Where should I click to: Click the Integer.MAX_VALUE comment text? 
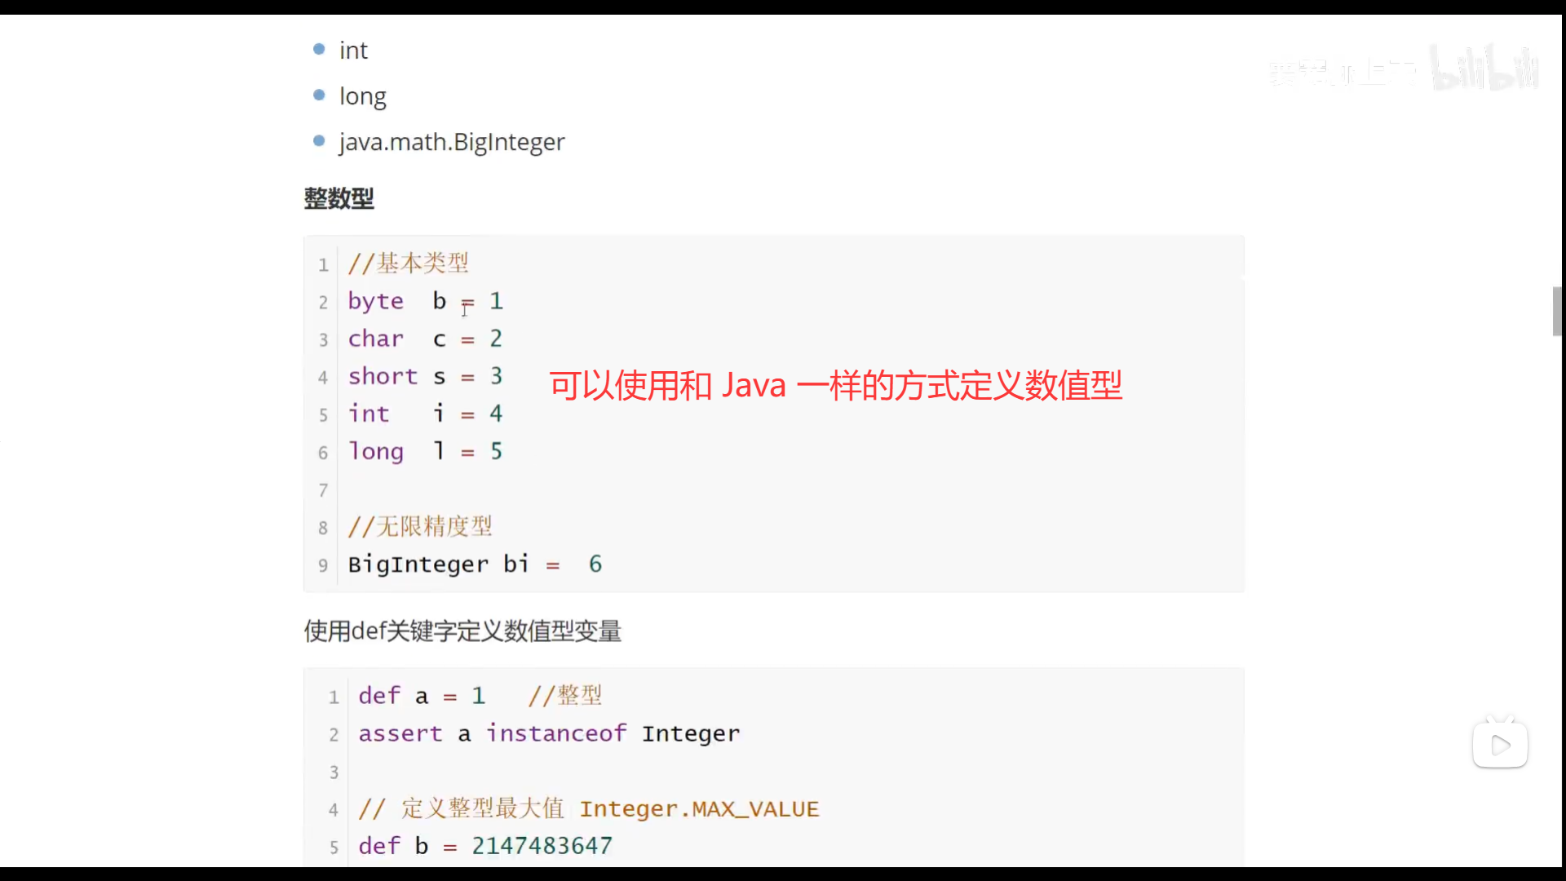coord(699,808)
